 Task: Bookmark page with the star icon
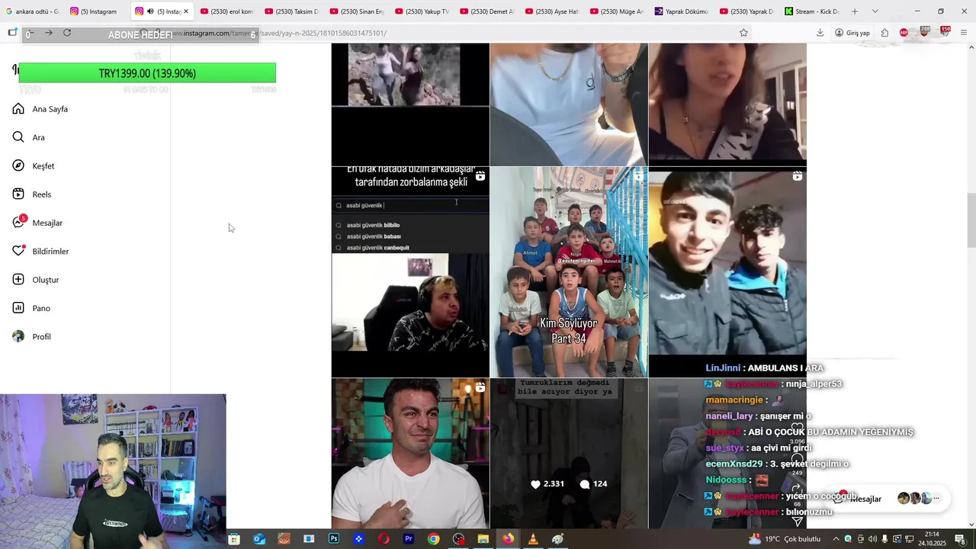pyautogui.click(x=743, y=33)
